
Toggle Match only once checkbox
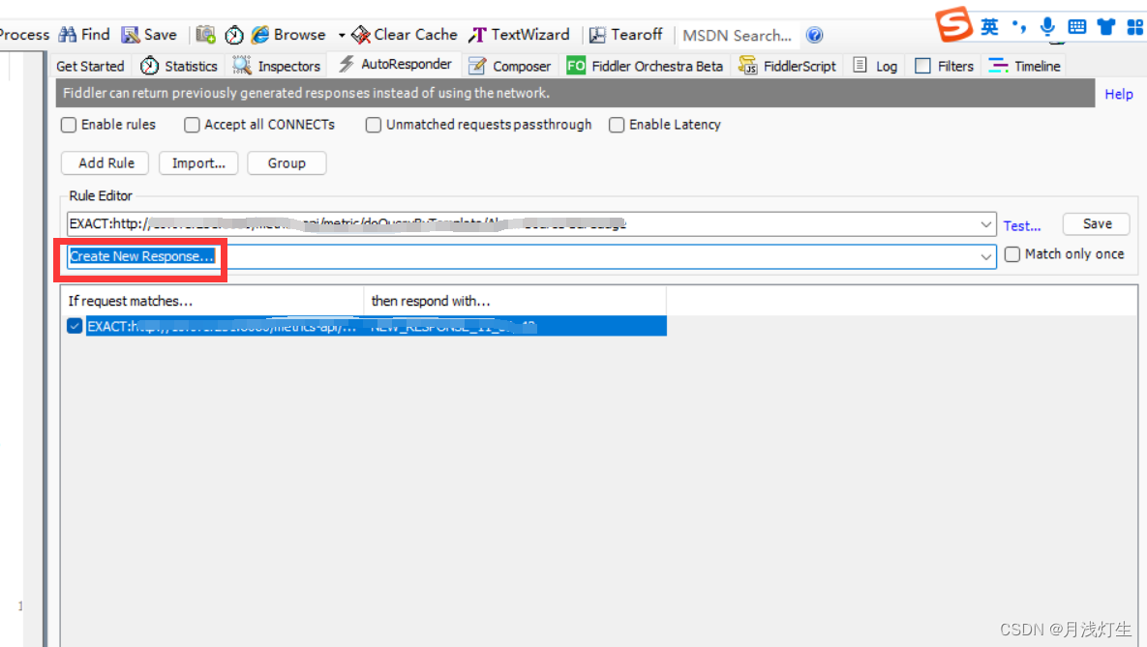point(1012,254)
